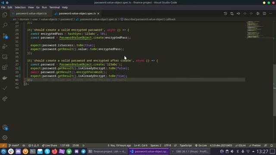Screen dimensions: 276x155
Task: Expand the 'value-objects' breadcrumb segment
Action: (x=49, y=19)
